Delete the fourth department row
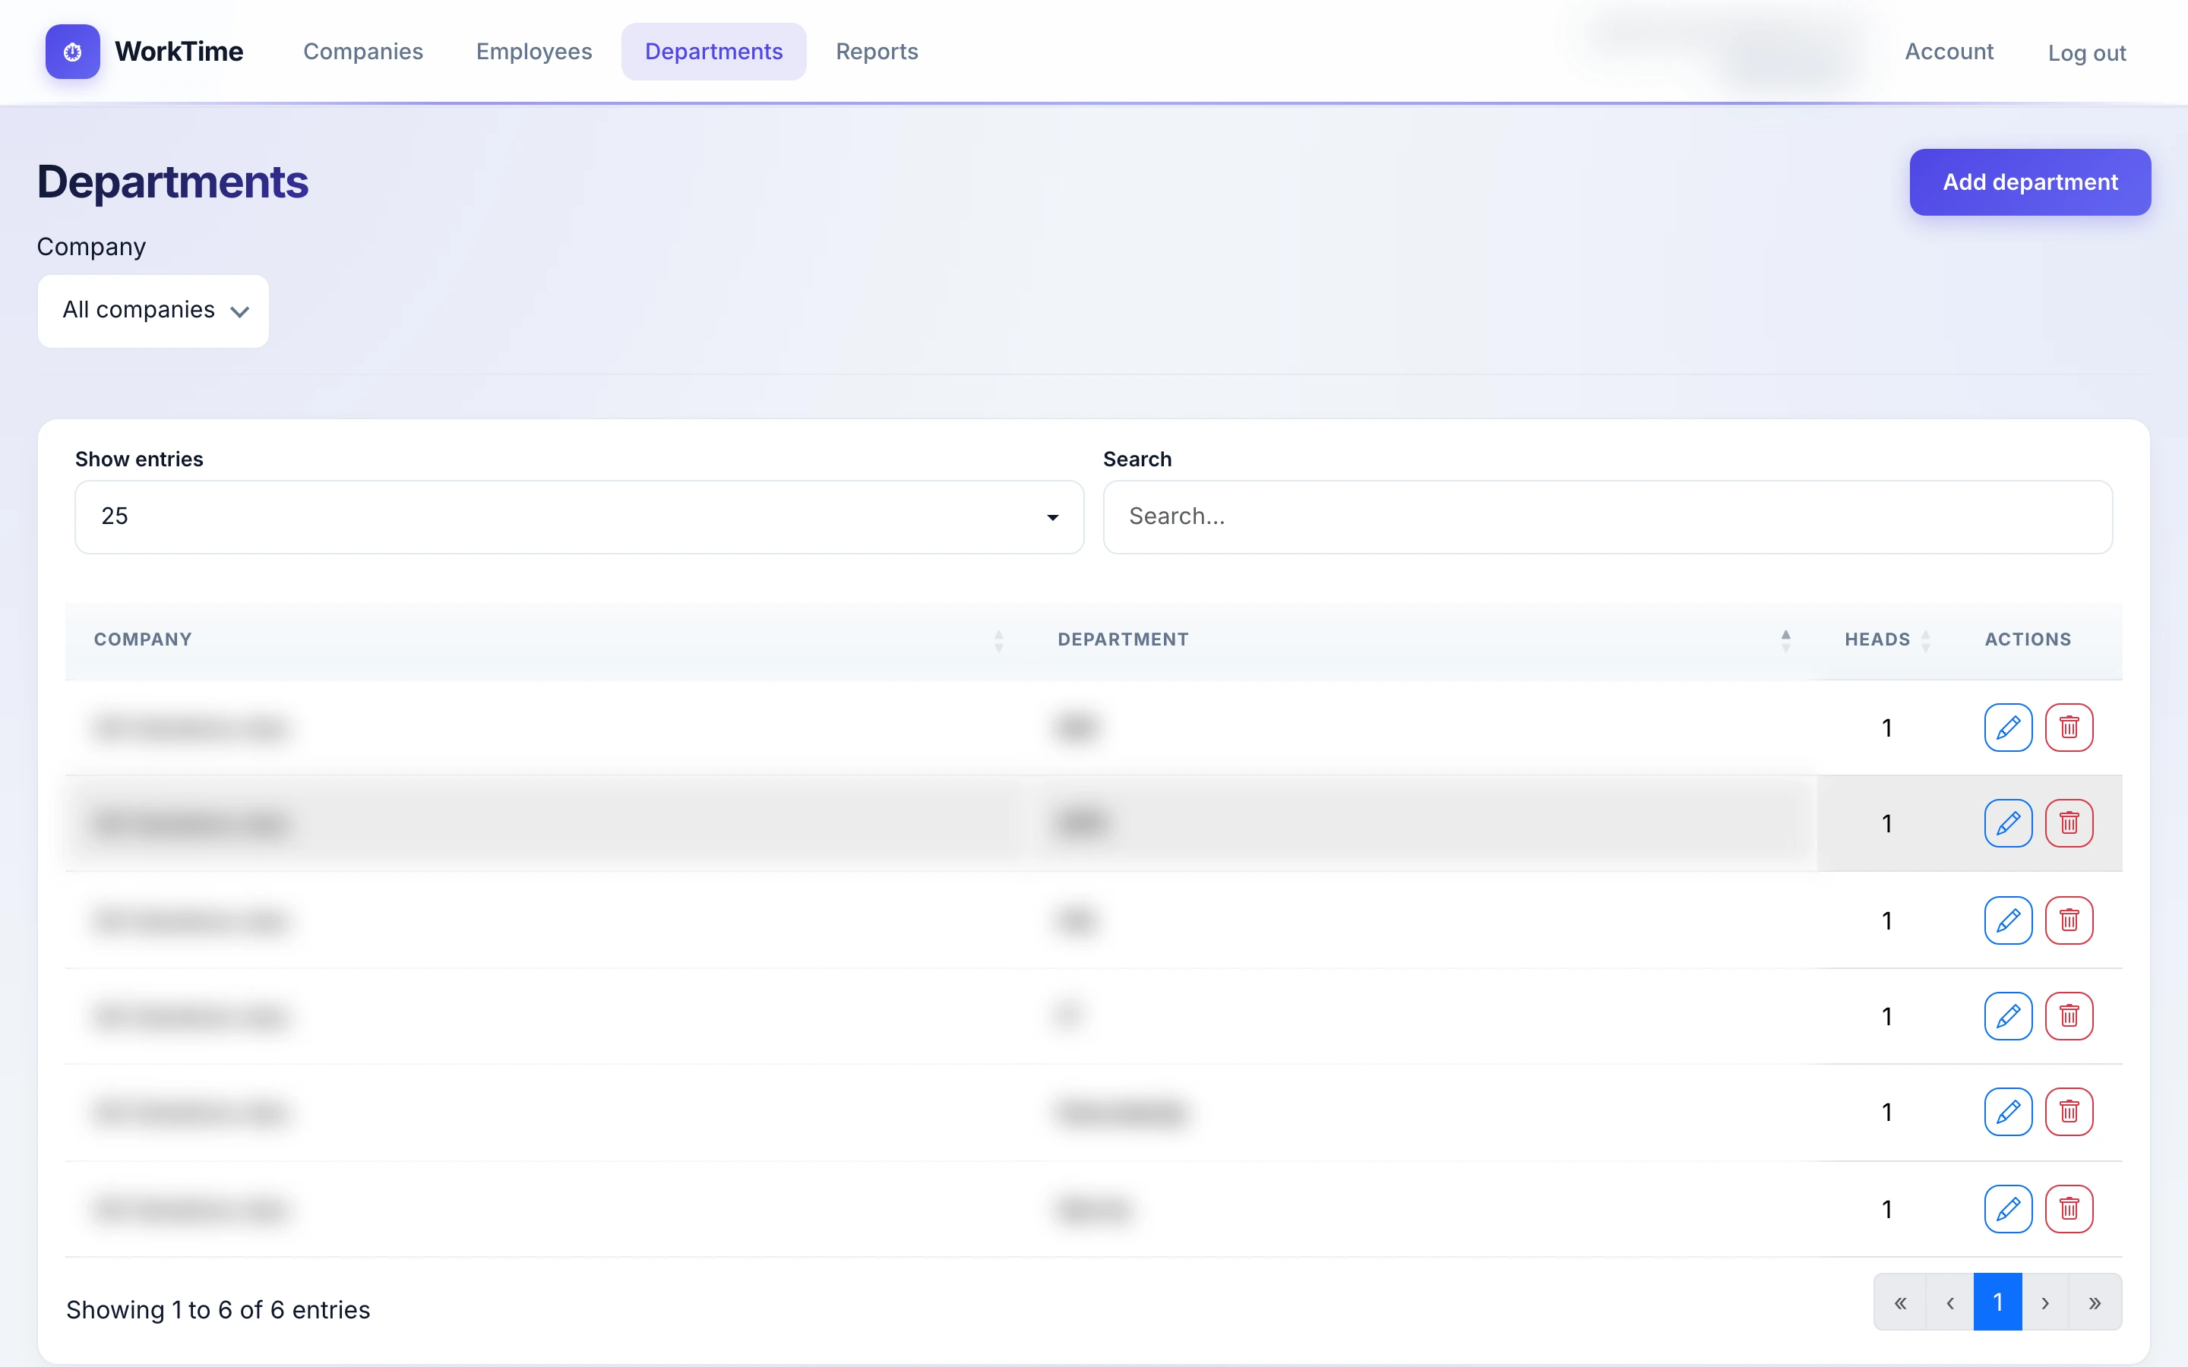This screenshot has width=2188, height=1367. pos(2069,1016)
